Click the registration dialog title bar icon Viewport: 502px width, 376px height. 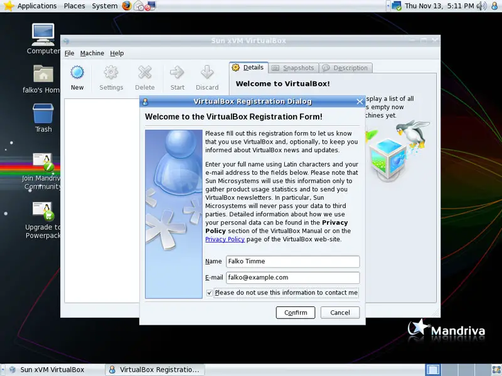pos(146,102)
